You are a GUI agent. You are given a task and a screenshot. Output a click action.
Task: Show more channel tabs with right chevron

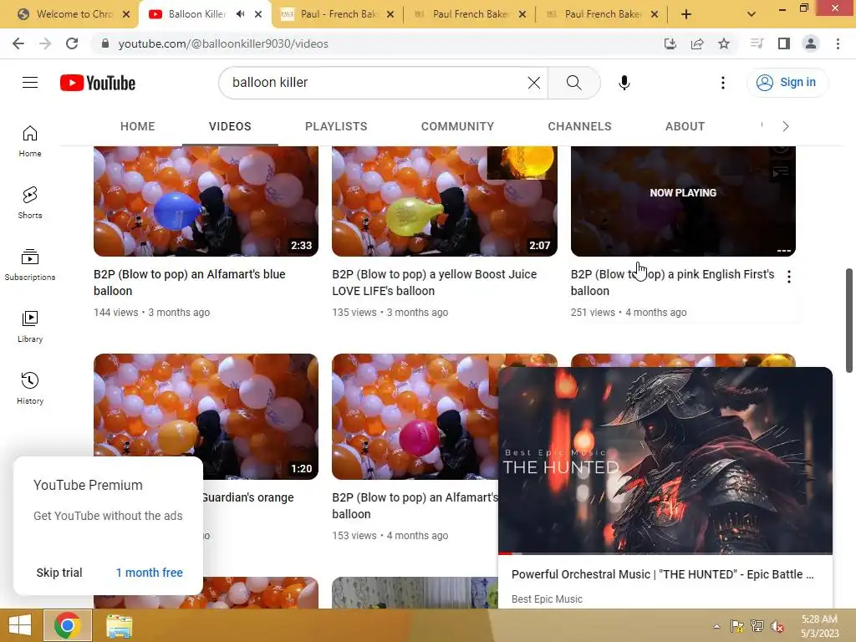pos(786,126)
